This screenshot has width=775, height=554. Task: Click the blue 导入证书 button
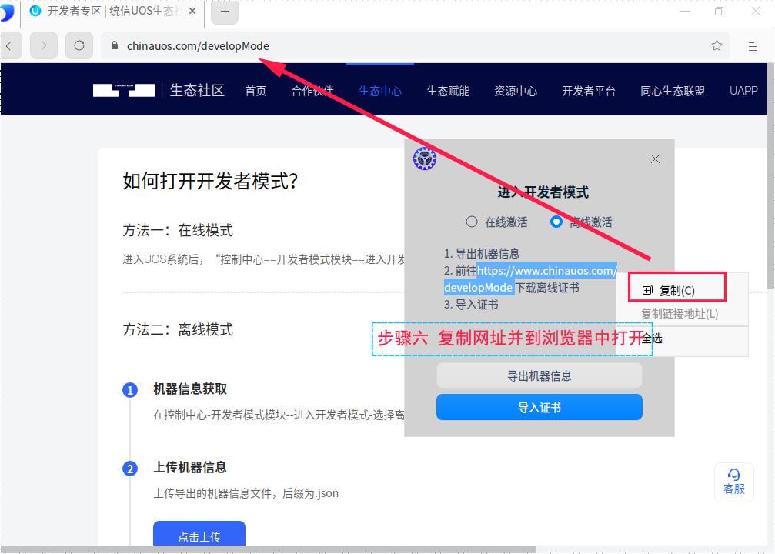[539, 407]
